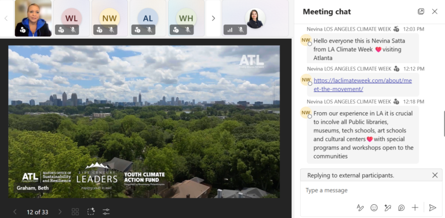Show previous participants with left chevron
The width and height of the screenshot is (445, 218).
point(6,19)
